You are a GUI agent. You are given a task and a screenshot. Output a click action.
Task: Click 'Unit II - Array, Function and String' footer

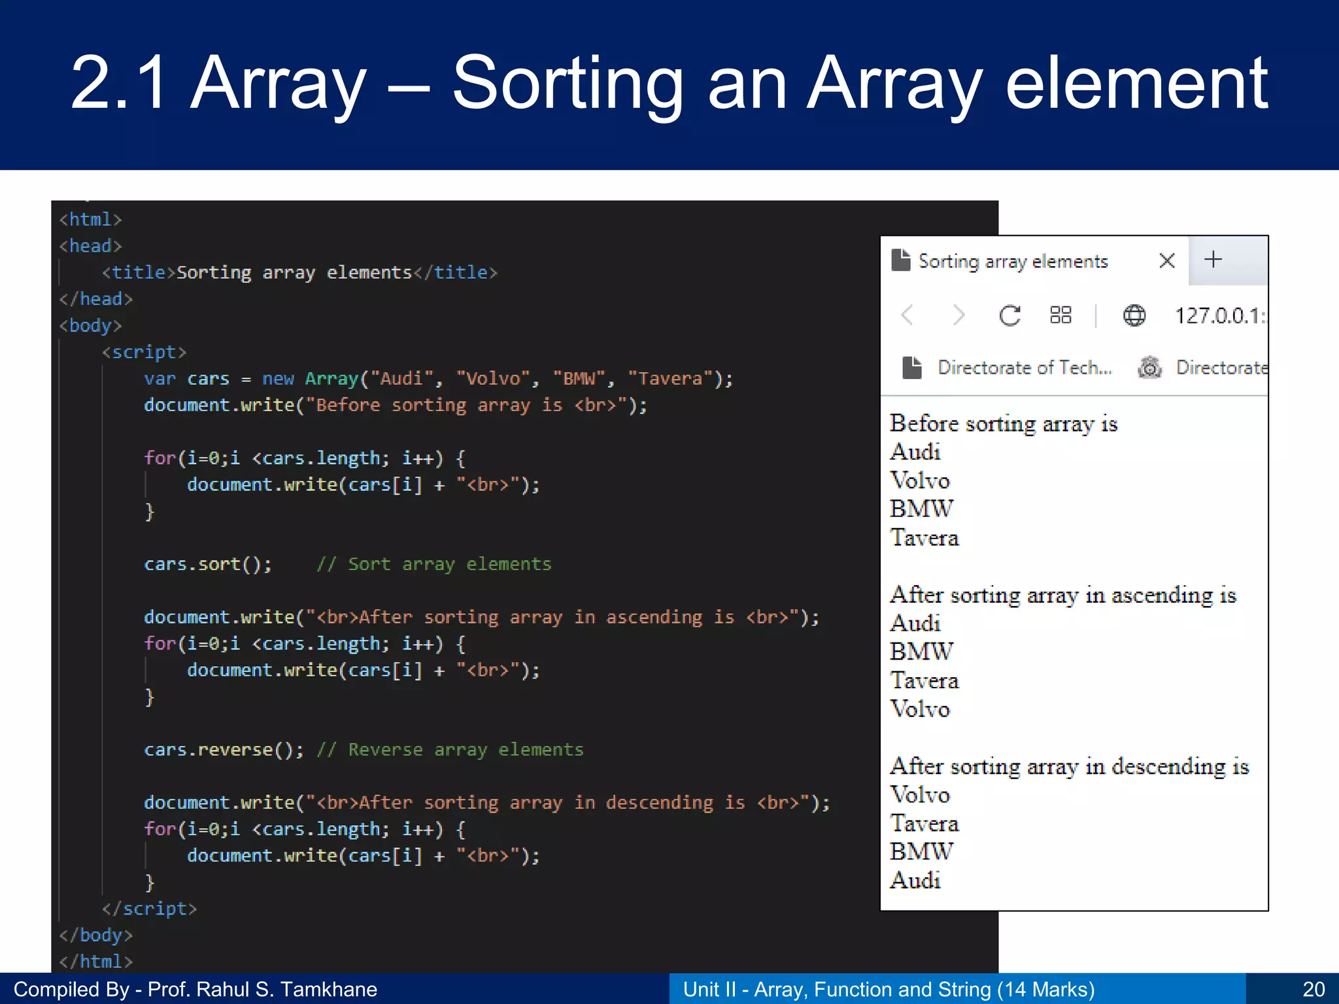(889, 990)
